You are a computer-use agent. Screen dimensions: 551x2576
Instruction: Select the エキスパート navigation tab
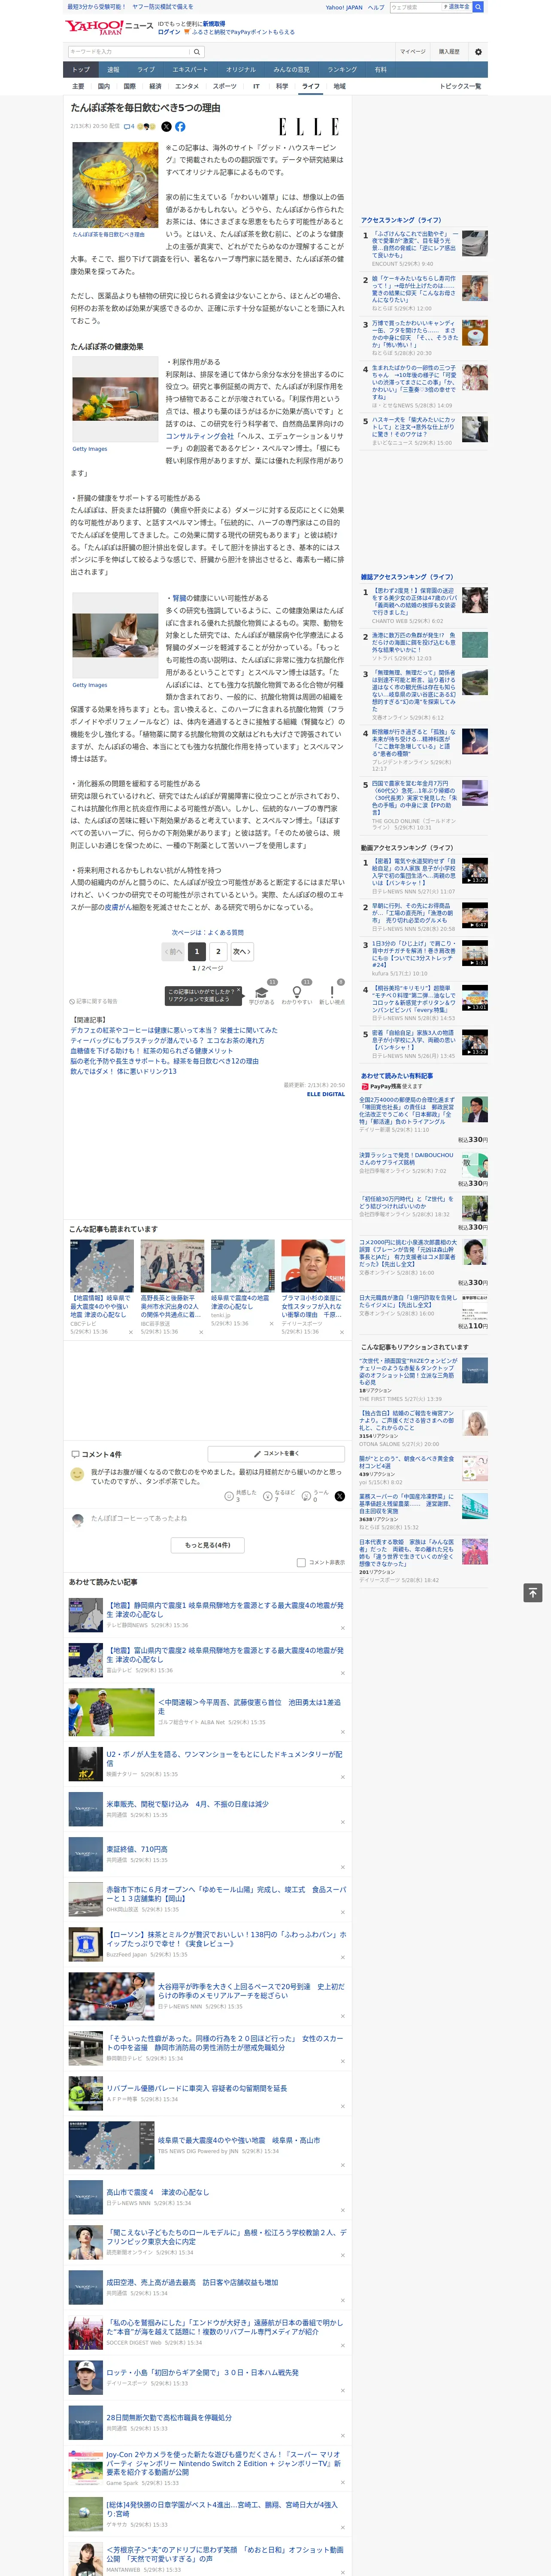click(190, 70)
